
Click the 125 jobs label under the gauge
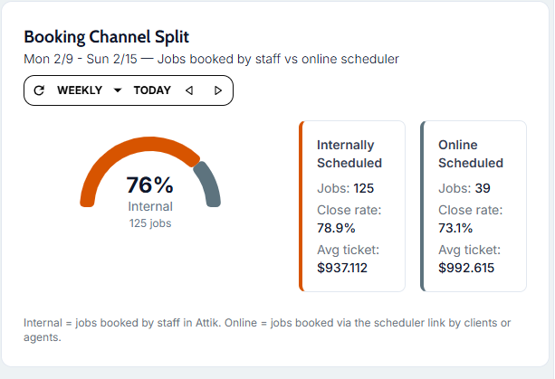[149, 223]
